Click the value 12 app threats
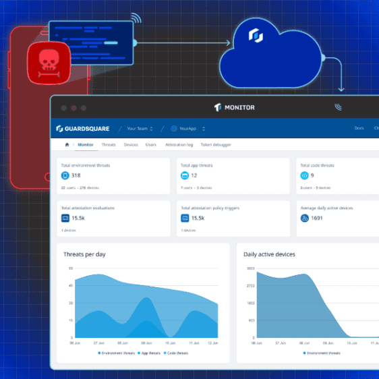This screenshot has height=379, width=379. tap(194, 175)
